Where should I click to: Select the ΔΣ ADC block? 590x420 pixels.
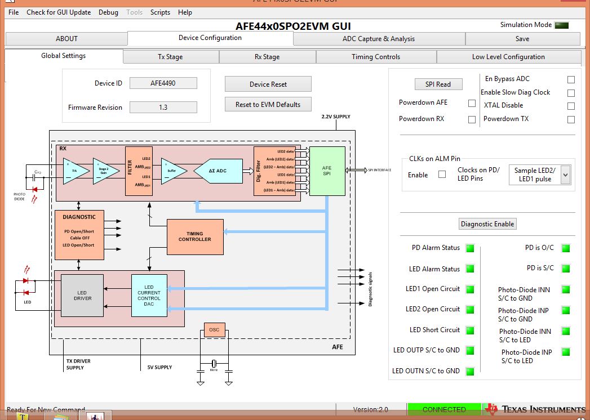pyautogui.click(x=218, y=171)
